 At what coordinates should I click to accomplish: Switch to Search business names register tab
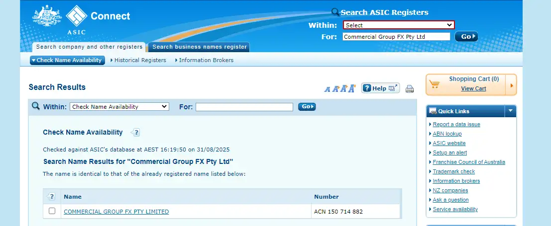pos(199,47)
